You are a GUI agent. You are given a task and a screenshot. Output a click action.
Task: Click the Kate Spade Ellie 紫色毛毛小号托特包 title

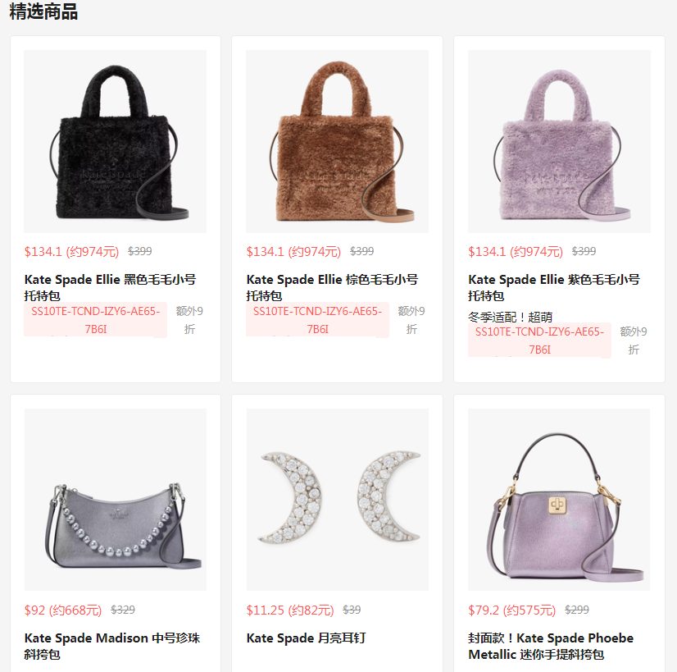pyautogui.click(x=554, y=287)
